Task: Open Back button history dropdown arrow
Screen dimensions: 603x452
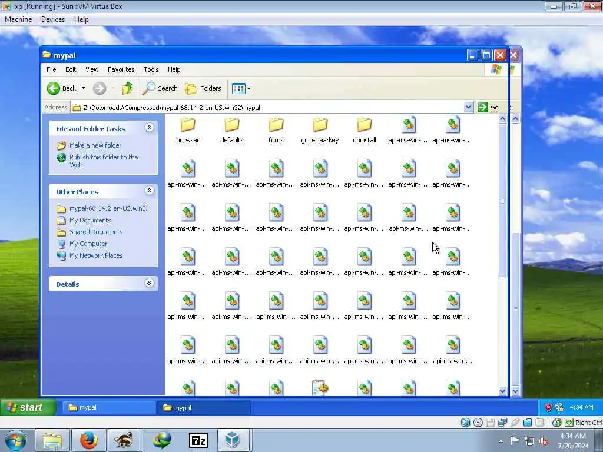Action: (x=83, y=88)
